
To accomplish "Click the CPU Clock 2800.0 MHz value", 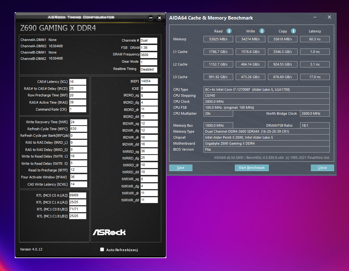I will (x=266, y=101).
